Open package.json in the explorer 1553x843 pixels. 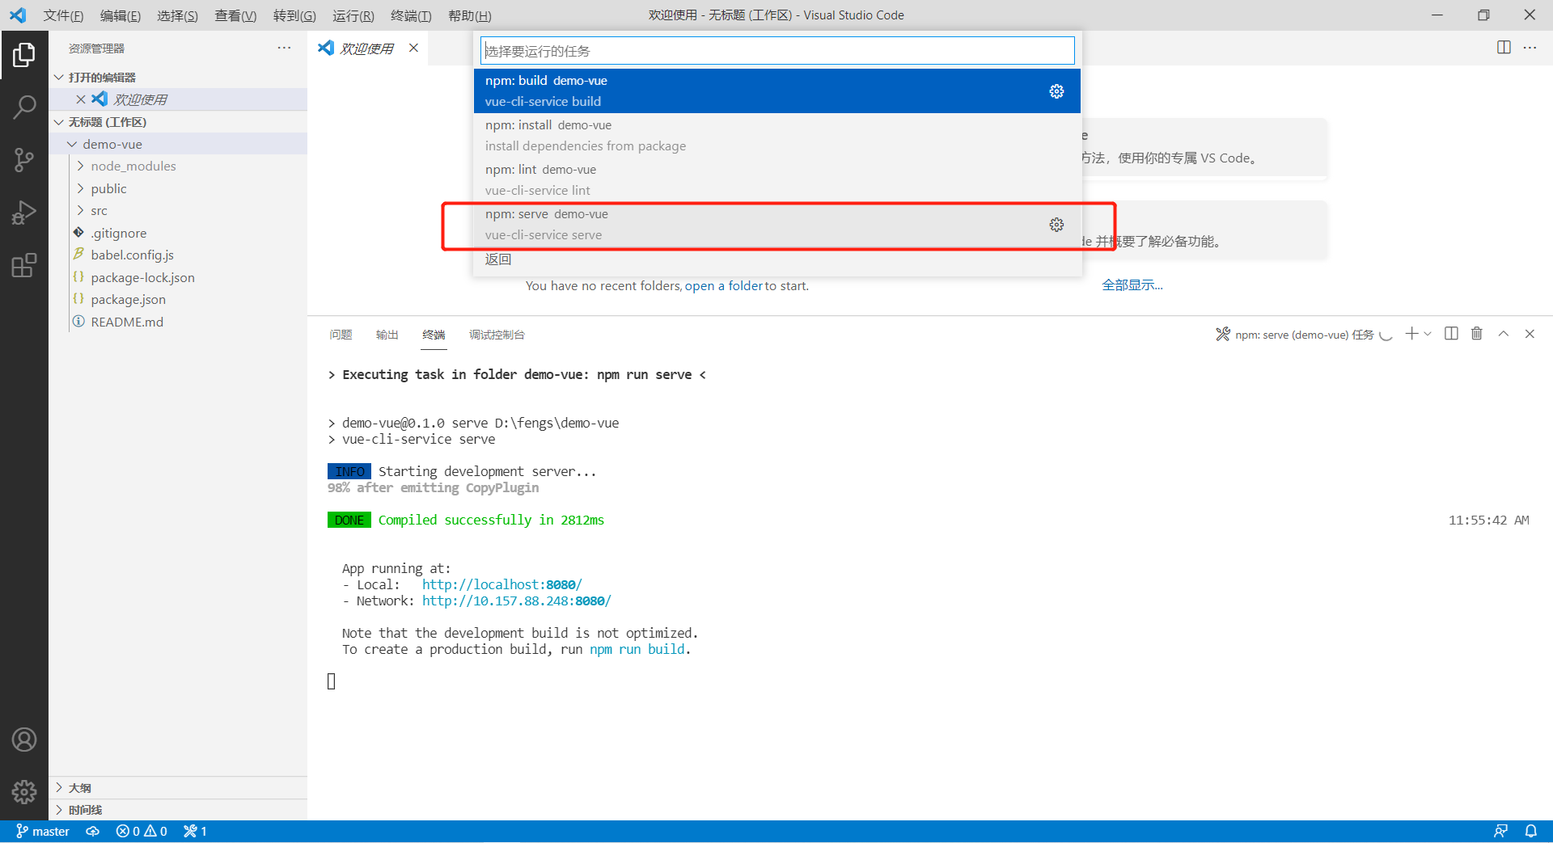coord(128,299)
